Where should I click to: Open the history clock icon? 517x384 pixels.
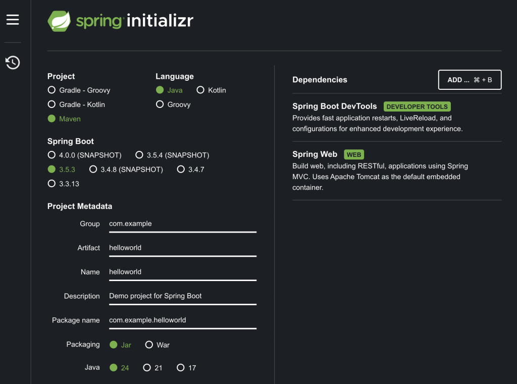click(x=13, y=62)
